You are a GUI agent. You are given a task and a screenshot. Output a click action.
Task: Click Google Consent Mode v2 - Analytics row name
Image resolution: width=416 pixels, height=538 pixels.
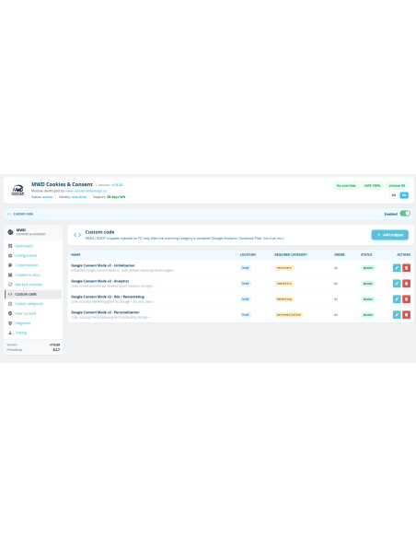pos(100,281)
